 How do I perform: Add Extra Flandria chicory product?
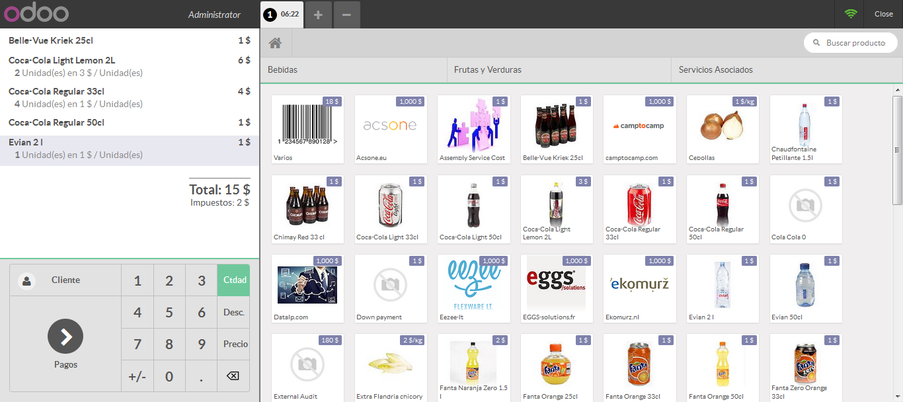pyautogui.click(x=391, y=368)
